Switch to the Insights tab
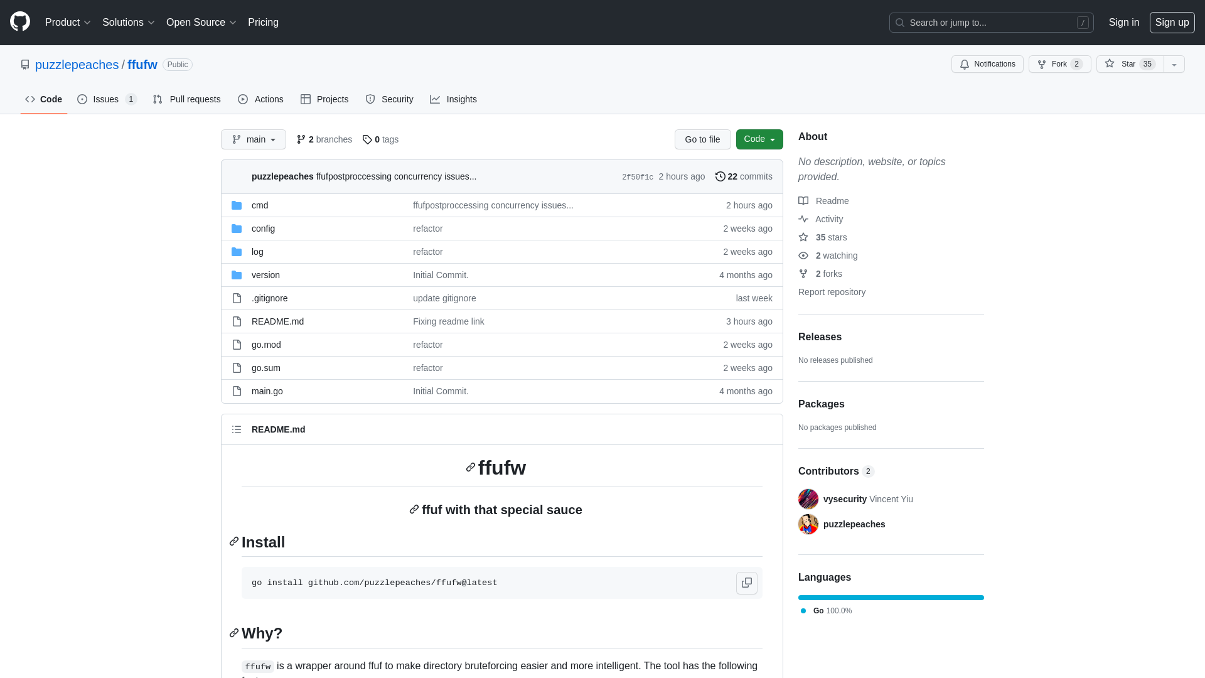 453,99
